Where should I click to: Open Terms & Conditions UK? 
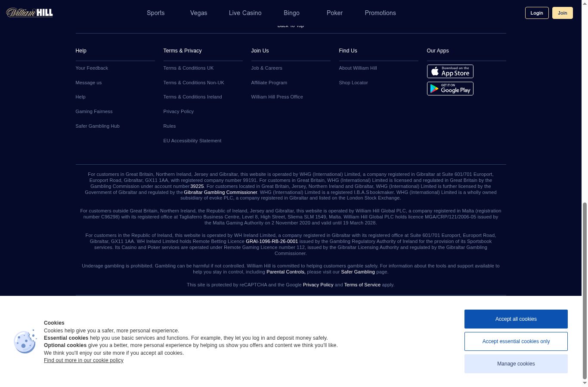188,68
